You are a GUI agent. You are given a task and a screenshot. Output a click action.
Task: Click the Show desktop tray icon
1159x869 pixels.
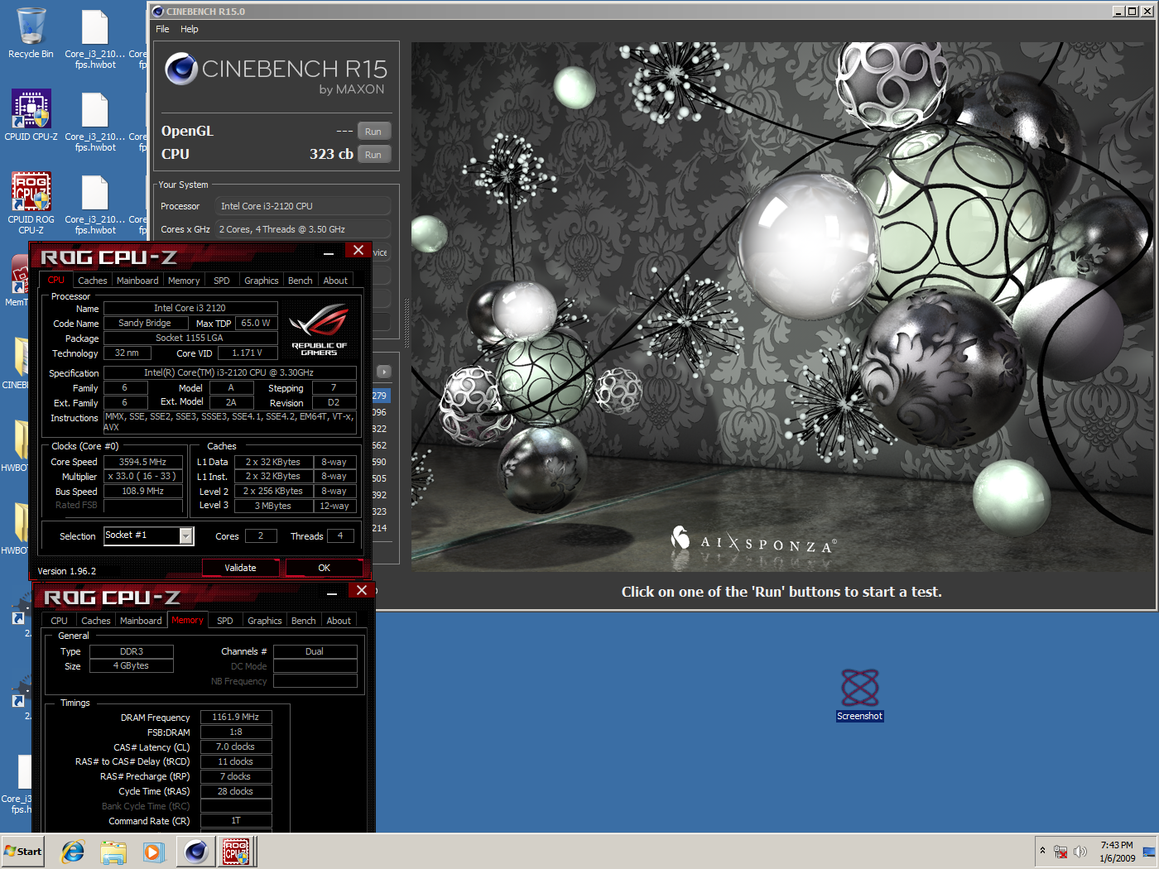(1149, 852)
